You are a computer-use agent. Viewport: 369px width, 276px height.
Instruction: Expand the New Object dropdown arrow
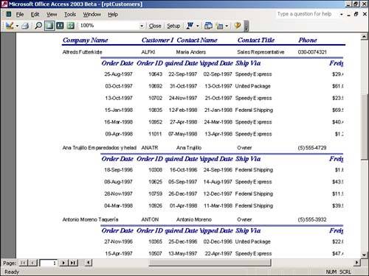(x=227, y=26)
